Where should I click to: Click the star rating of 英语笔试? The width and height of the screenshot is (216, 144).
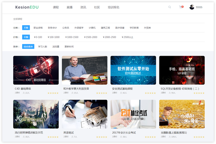(x=102, y=137)
